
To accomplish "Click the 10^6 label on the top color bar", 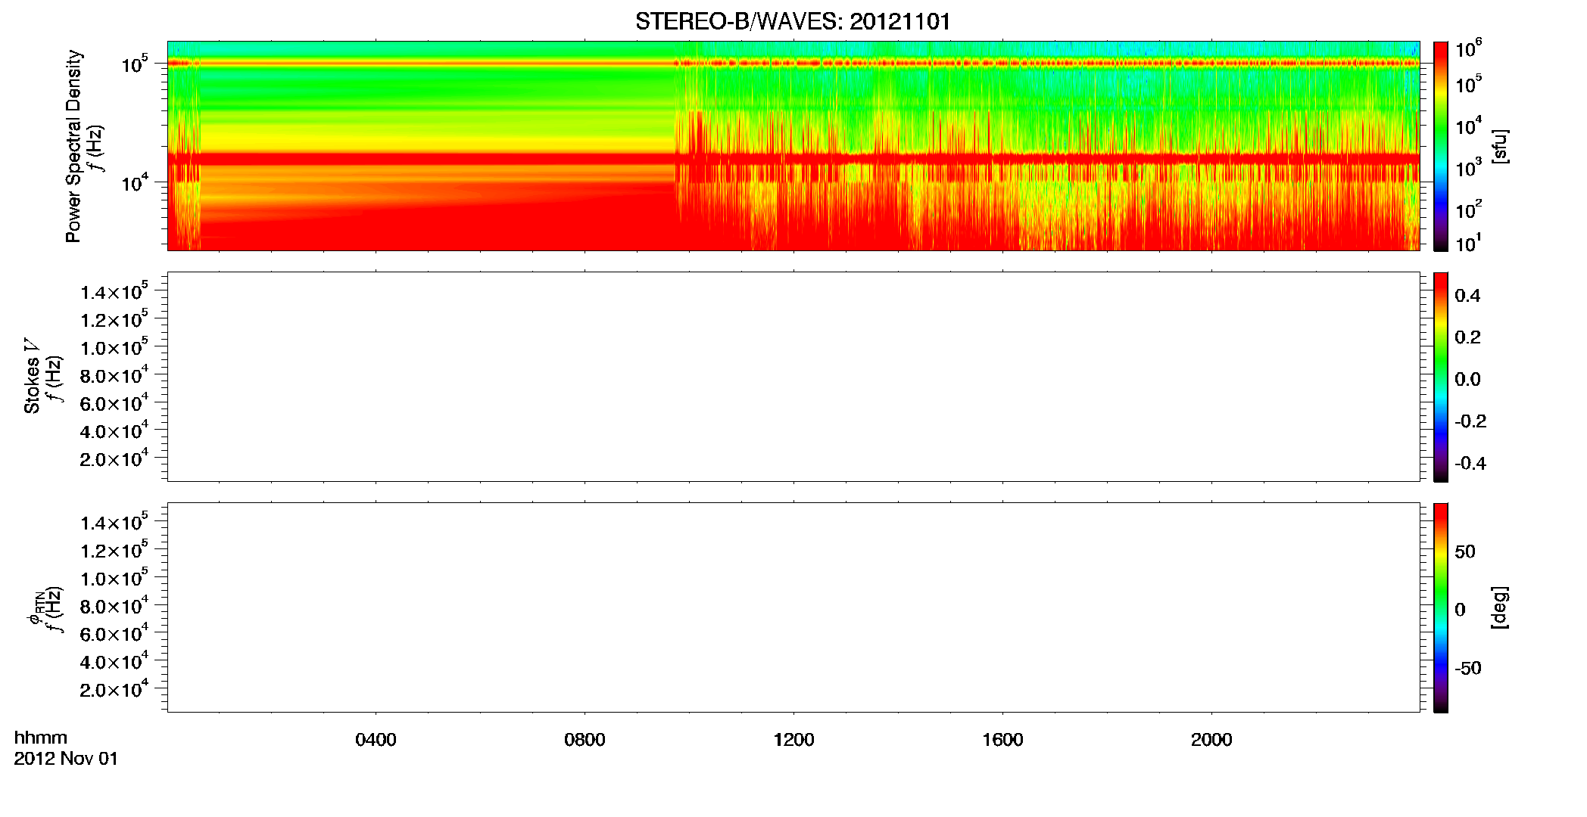I will coord(1469,49).
